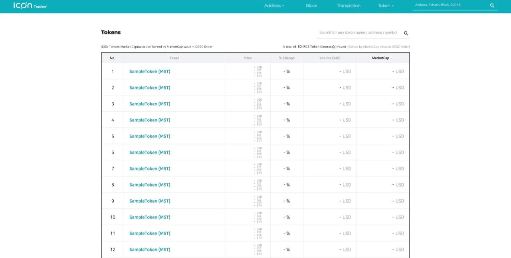Click the Token column header
Screen dimensions: 511x258
pos(174,58)
